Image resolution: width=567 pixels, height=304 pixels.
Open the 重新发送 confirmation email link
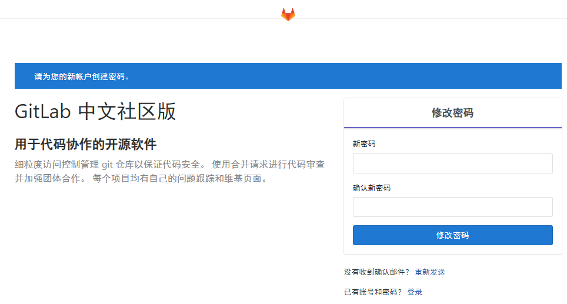click(430, 272)
